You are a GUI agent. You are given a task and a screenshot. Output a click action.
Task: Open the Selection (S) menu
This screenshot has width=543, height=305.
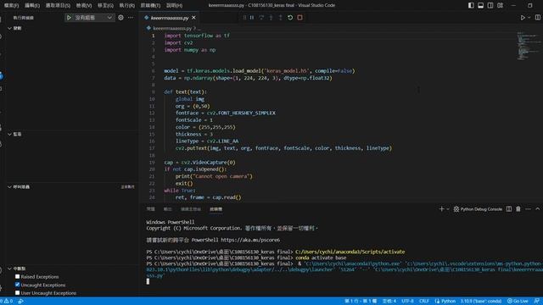tap(58, 6)
